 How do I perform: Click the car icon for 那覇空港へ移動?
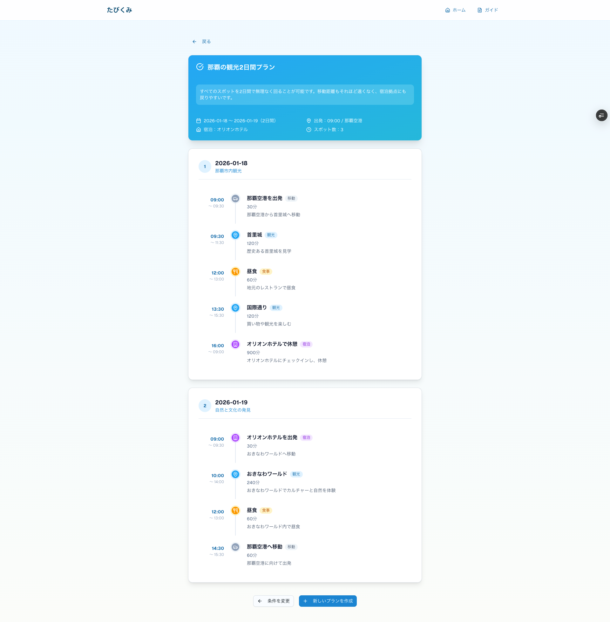[235, 547]
